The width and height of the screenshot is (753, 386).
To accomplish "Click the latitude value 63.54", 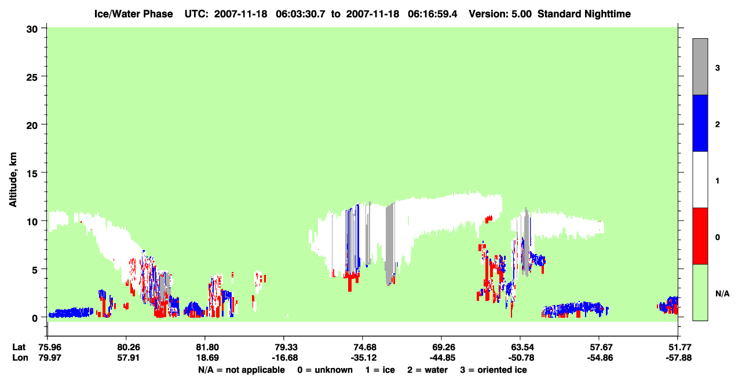I will point(520,347).
